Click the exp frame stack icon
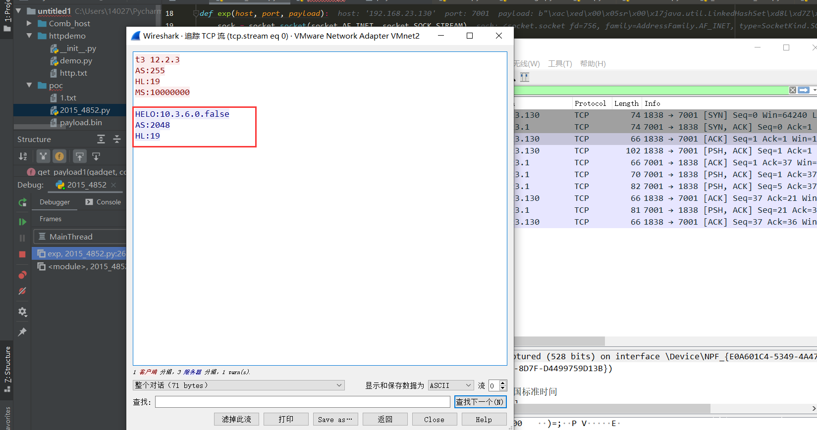 42,253
